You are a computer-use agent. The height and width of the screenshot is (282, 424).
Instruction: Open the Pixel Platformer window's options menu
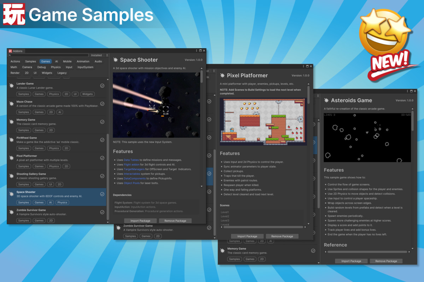point(304,66)
